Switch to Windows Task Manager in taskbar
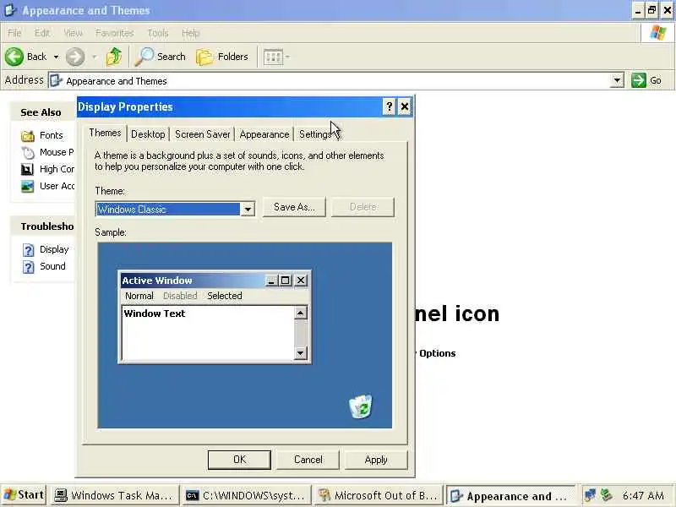 pyautogui.click(x=114, y=495)
